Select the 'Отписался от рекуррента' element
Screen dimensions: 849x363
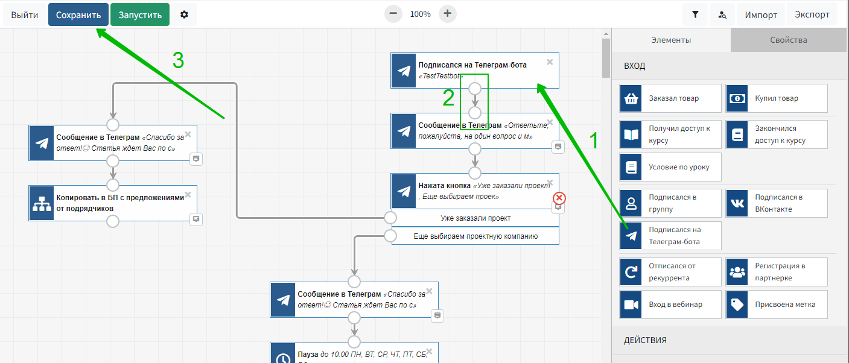coord(670,272)
